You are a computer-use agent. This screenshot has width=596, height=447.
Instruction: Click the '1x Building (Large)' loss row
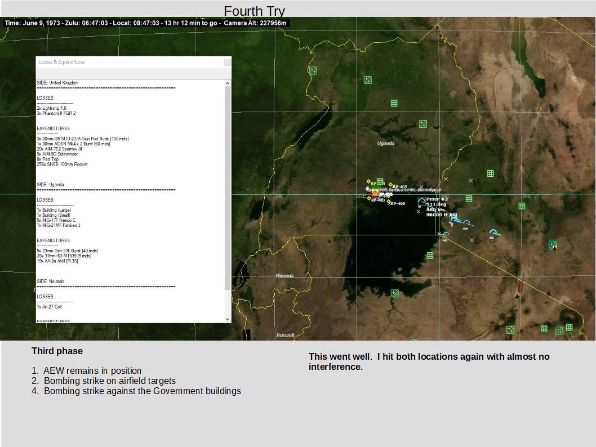click(54, 210)
